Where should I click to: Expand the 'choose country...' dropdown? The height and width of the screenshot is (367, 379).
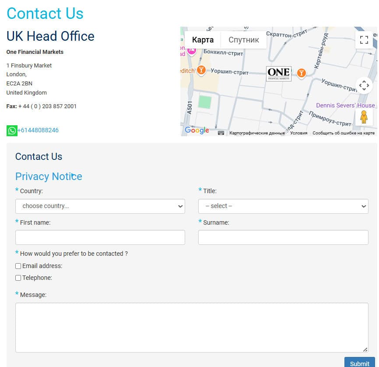(100, 206)
